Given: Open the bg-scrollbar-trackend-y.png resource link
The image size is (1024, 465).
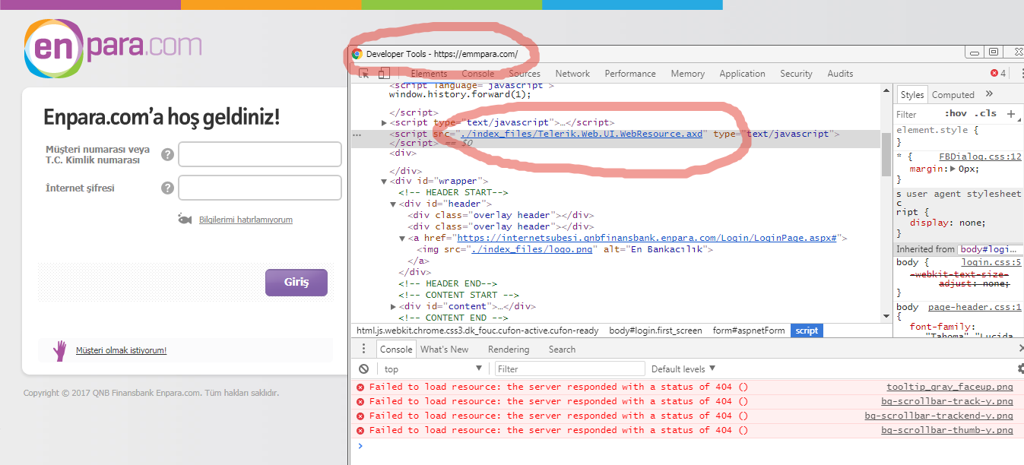Looking at the screenshot, I should coord(939,416).
